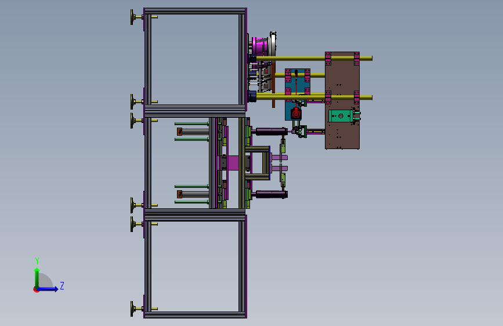The height and width of the screenshot is (326, 503).
Task: Select the bottommost leveling foot of the frame
Action: pyautogui.click(x=136, y=309)
